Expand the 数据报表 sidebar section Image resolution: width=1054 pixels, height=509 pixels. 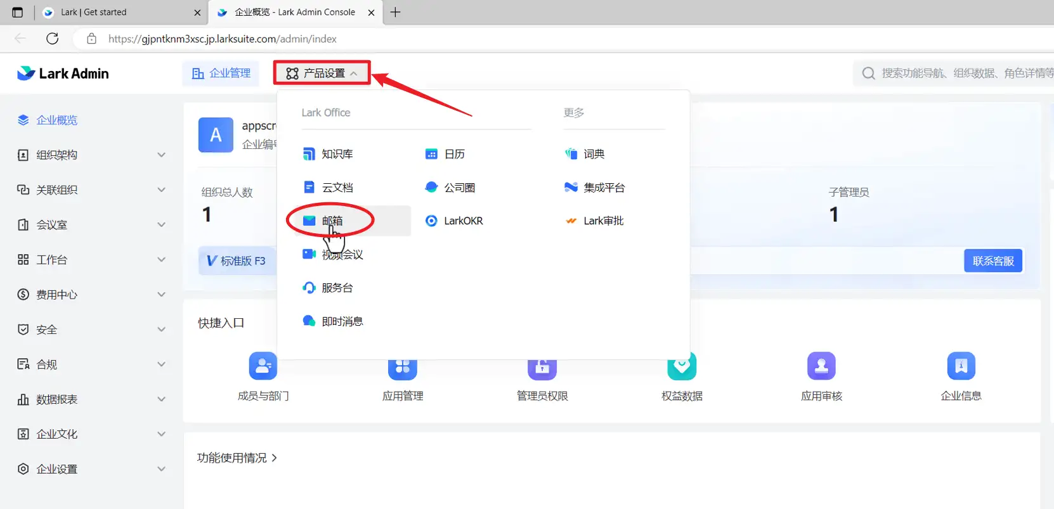[162, 399]
